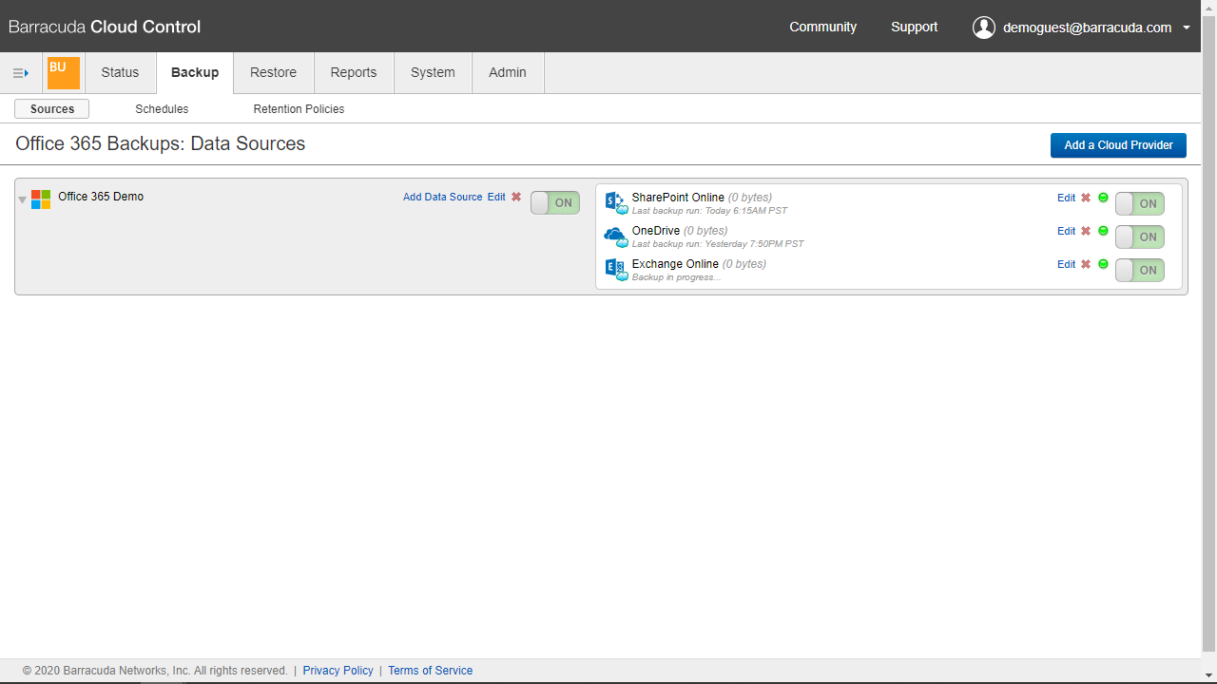Open the Retention Policies sub-tab
The image size is (1217, 684).
point(299,109)
